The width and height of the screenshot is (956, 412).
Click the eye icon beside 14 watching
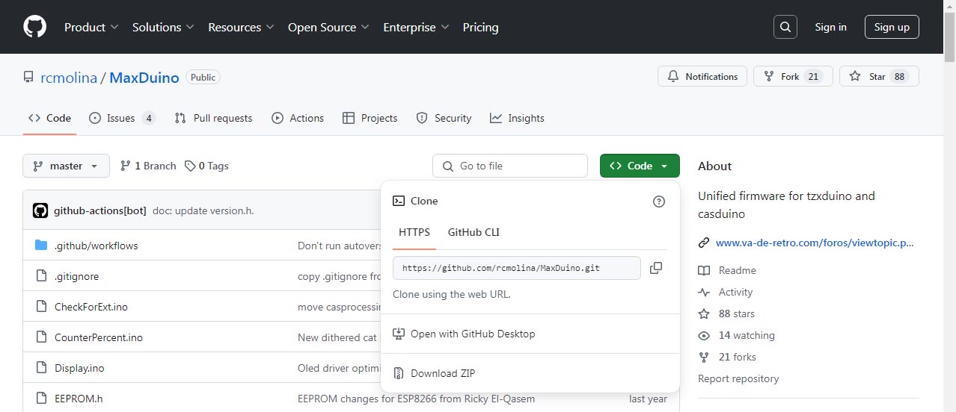pyautogui.click(x=704, y=335)
